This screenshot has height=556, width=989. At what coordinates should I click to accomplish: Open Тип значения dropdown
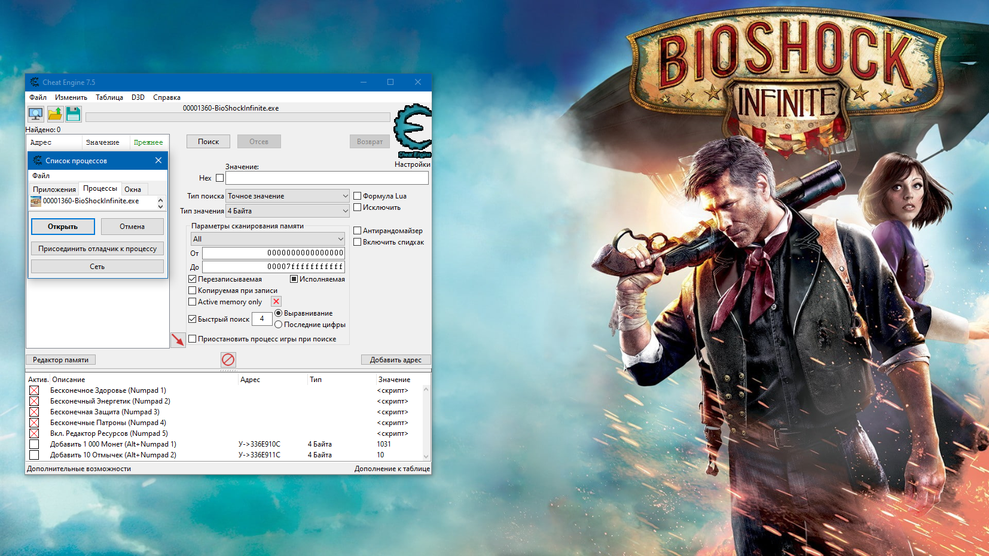[x=288, y=211]
